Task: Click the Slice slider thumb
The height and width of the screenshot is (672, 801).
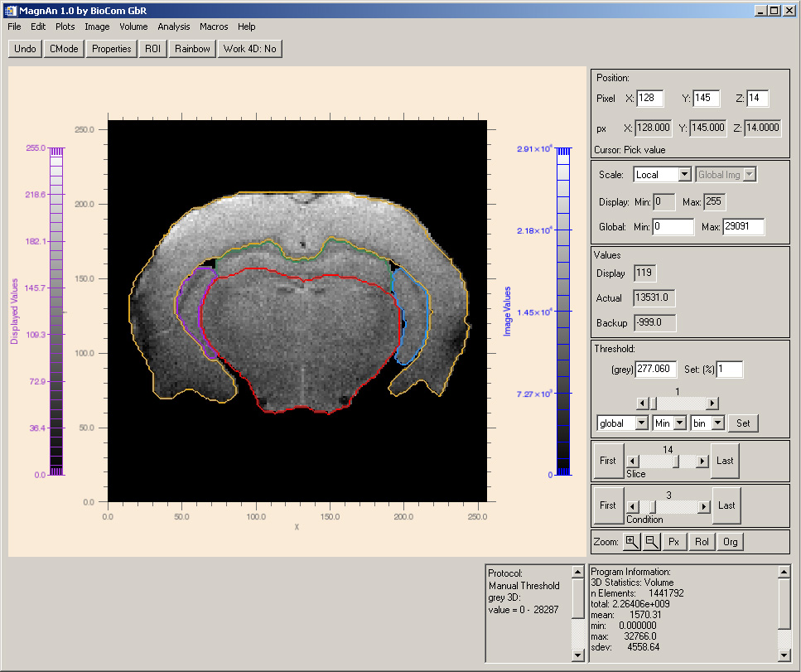Action: click(677, 461)
